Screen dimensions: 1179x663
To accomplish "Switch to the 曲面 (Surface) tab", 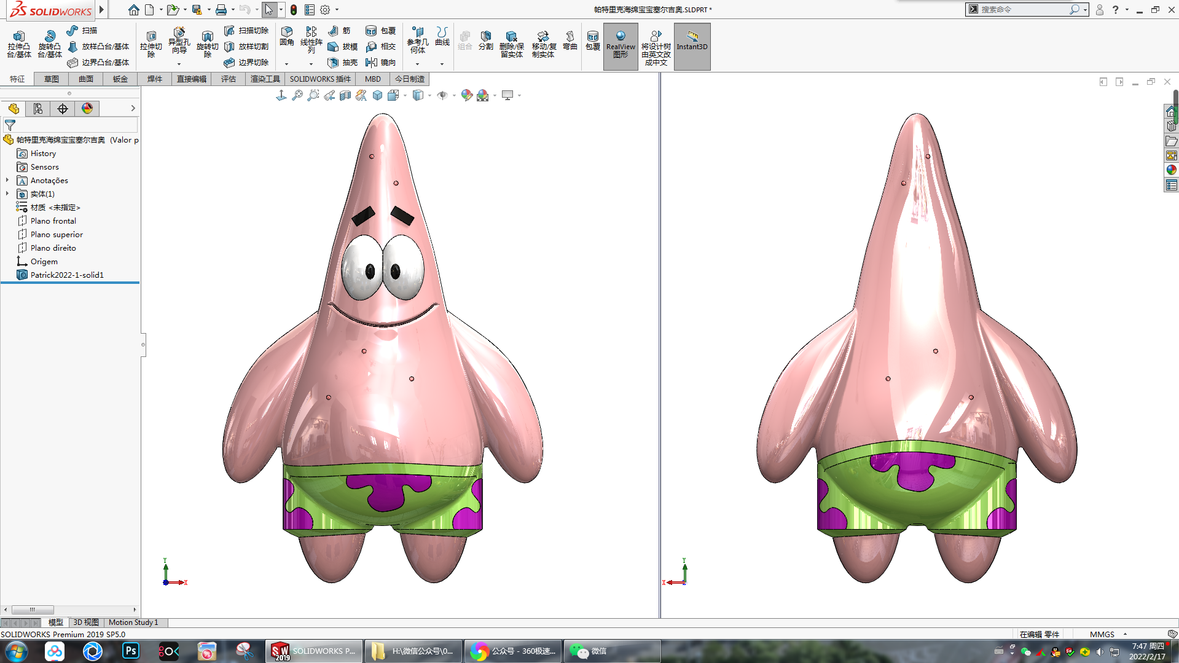I will (x=86, y=79).
